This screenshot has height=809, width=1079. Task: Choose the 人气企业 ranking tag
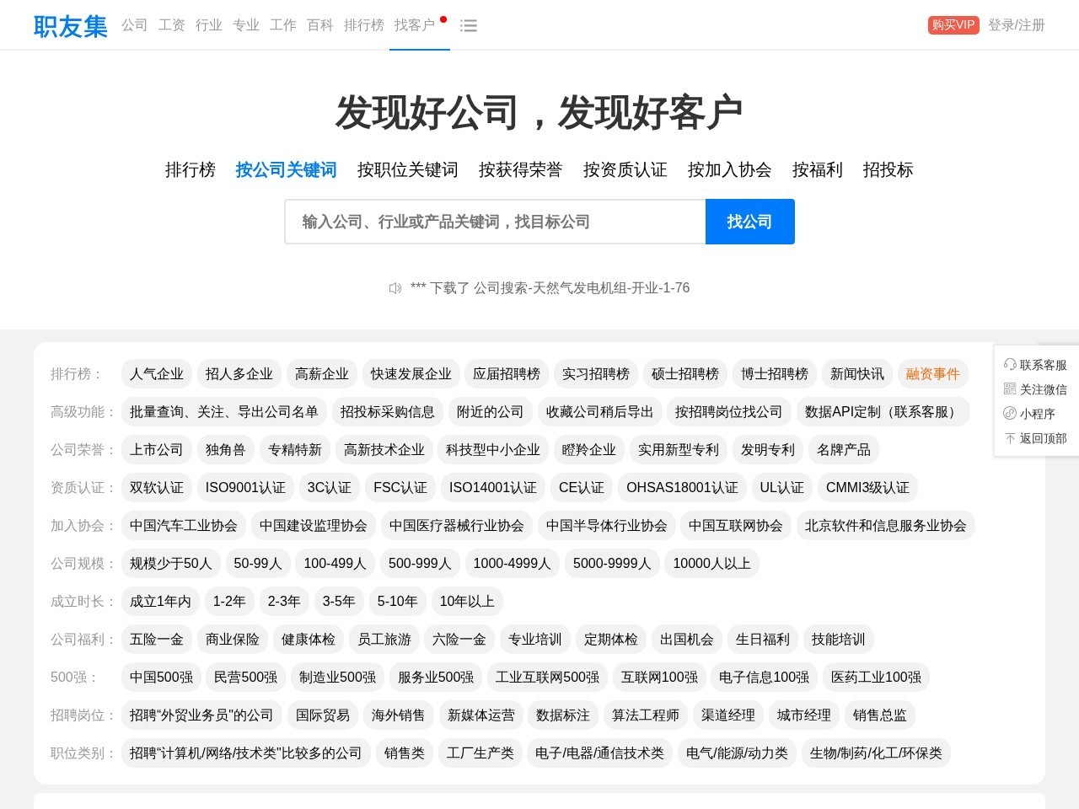[157, 374]
